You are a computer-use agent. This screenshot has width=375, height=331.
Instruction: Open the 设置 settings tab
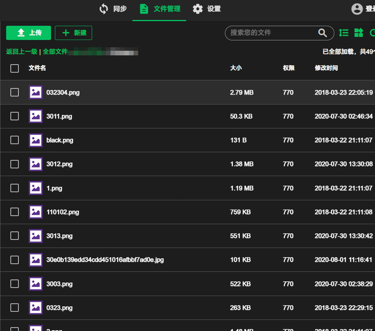206,9
